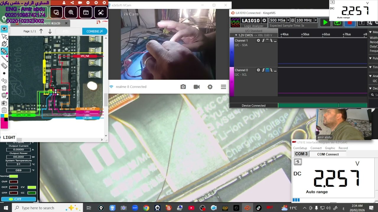The image size is (378, 212).
Task: Take a snapshot in iVCam window
Action: tap(183, 87)
